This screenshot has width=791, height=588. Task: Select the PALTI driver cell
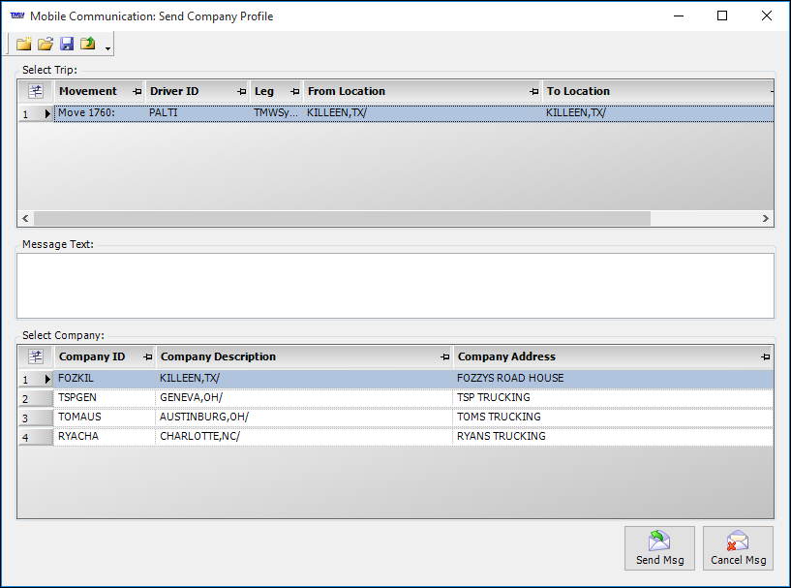[198, 113]
